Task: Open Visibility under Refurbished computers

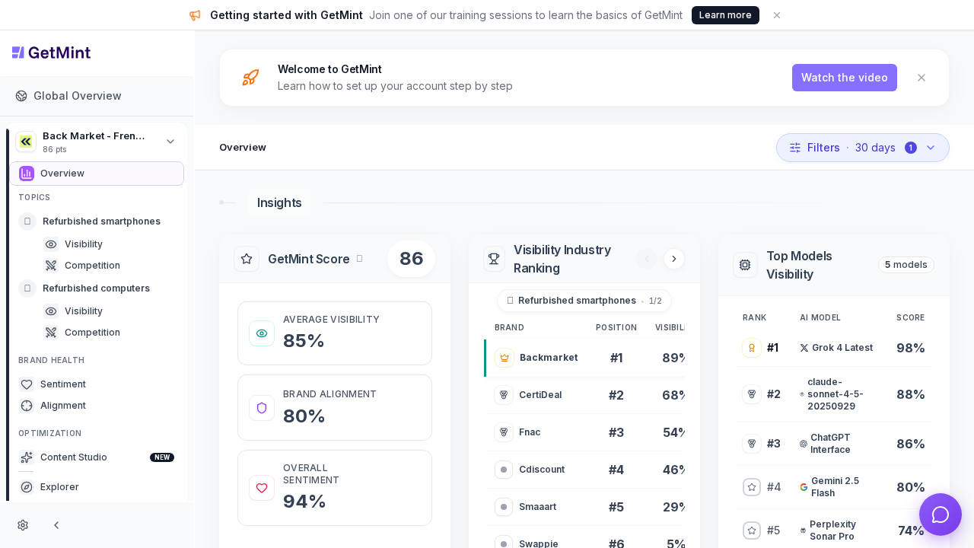Action: 84,311
